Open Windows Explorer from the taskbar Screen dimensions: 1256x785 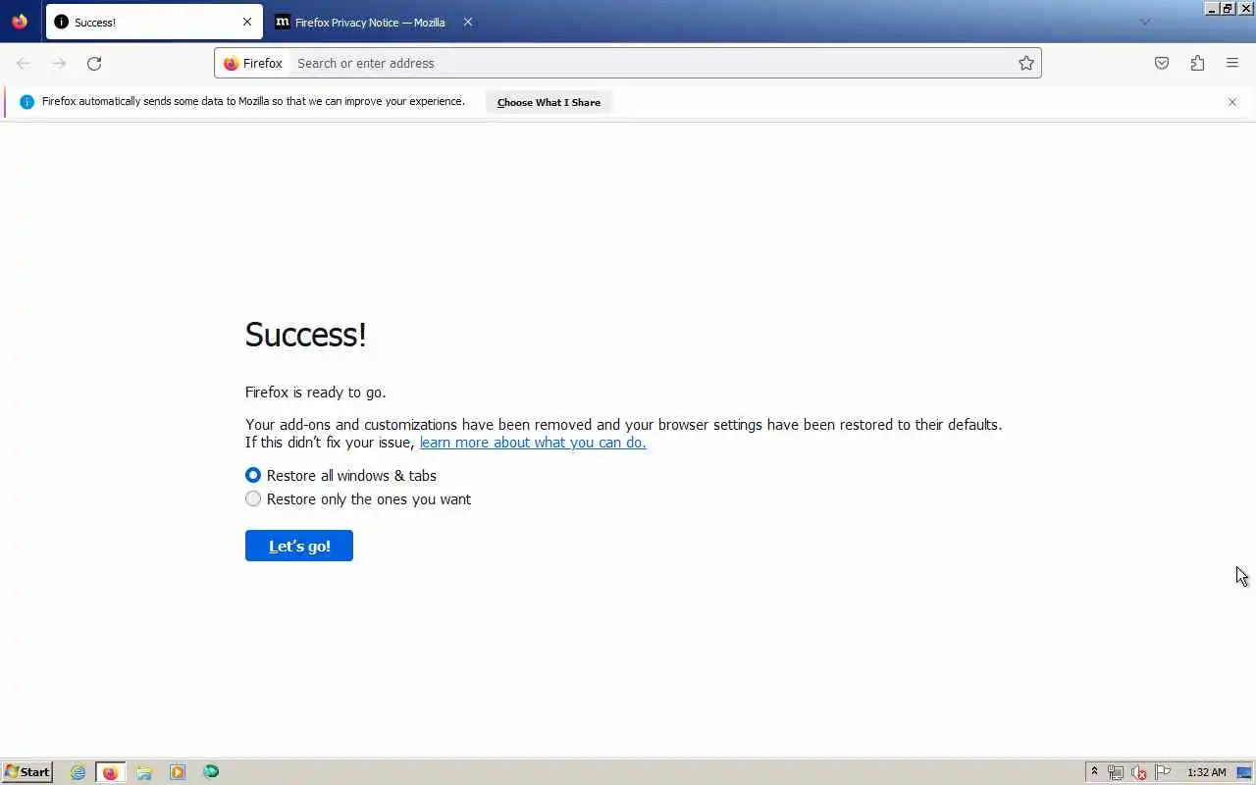(x=144, y=772)
